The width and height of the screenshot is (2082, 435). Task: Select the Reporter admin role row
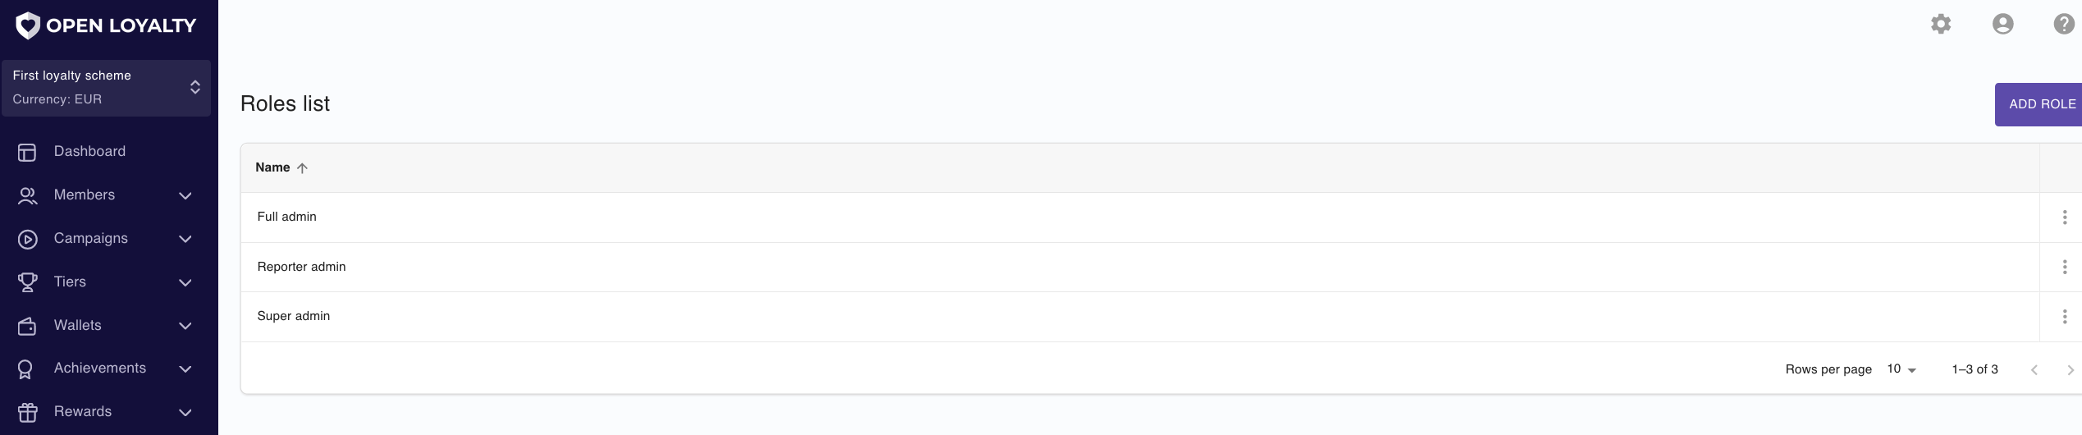click(1139, 267)
